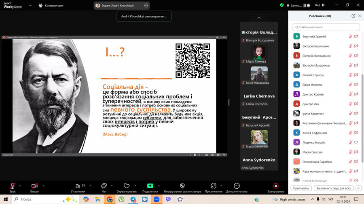Click Выключить звук для всех button
Image resolution: width=364 pixels, height=204 pixels.
click(x=333, y=188)
